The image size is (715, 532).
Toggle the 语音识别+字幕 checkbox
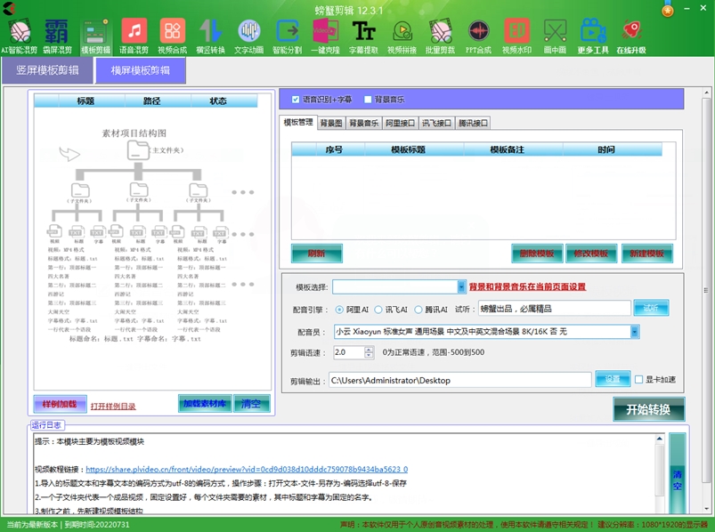coord(296,100)
